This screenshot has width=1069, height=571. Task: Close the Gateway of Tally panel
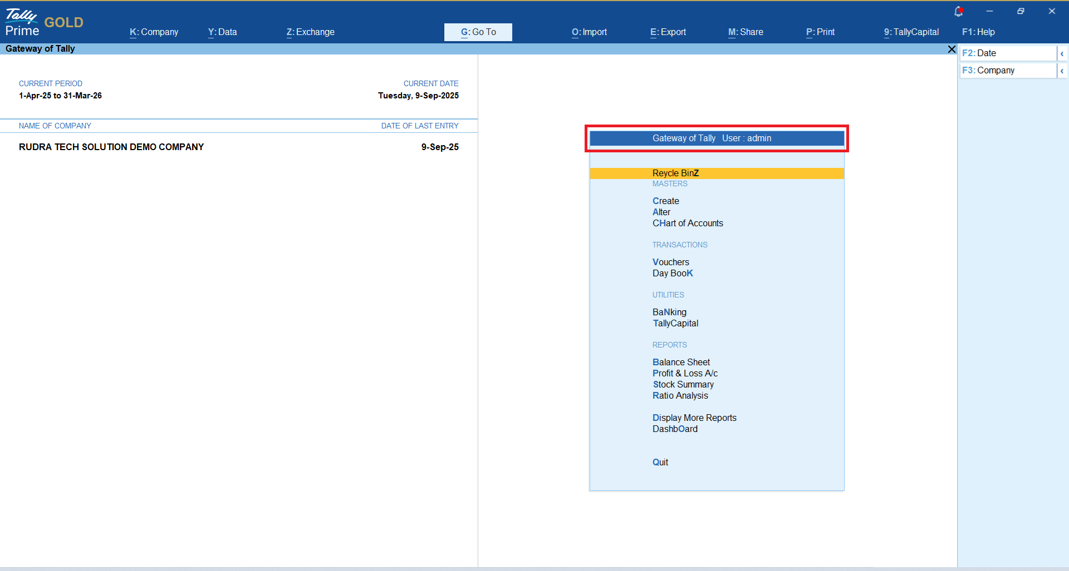952,49
